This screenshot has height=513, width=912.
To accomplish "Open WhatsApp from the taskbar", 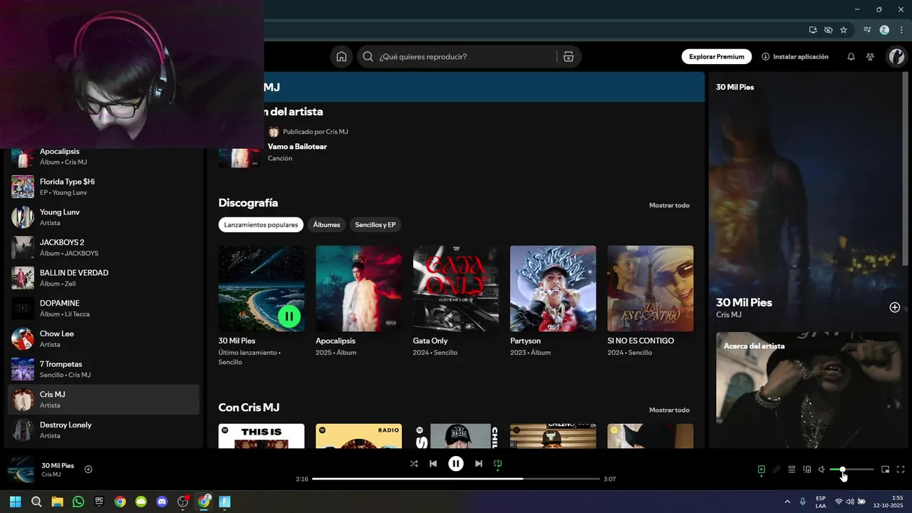I will [x=78, y=502].
